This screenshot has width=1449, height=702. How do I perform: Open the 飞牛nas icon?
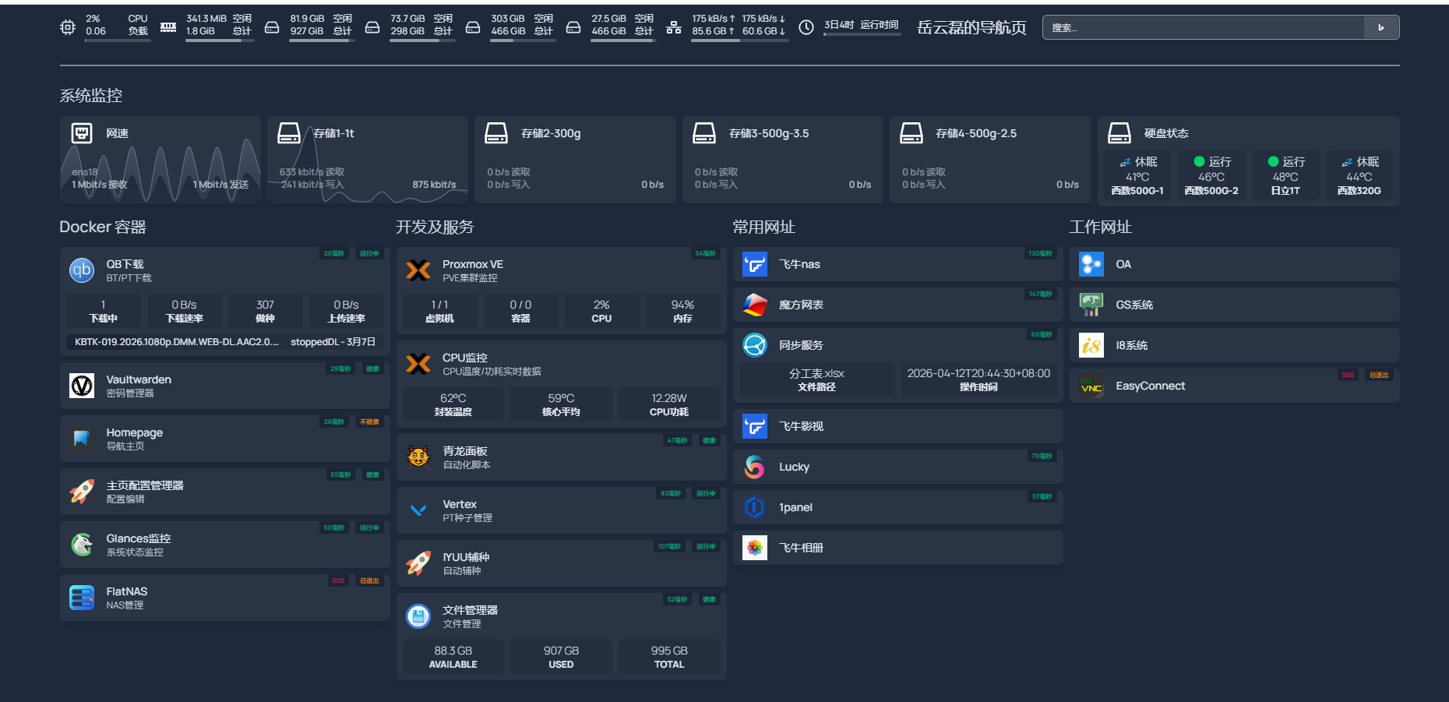[x=755, y=264]
